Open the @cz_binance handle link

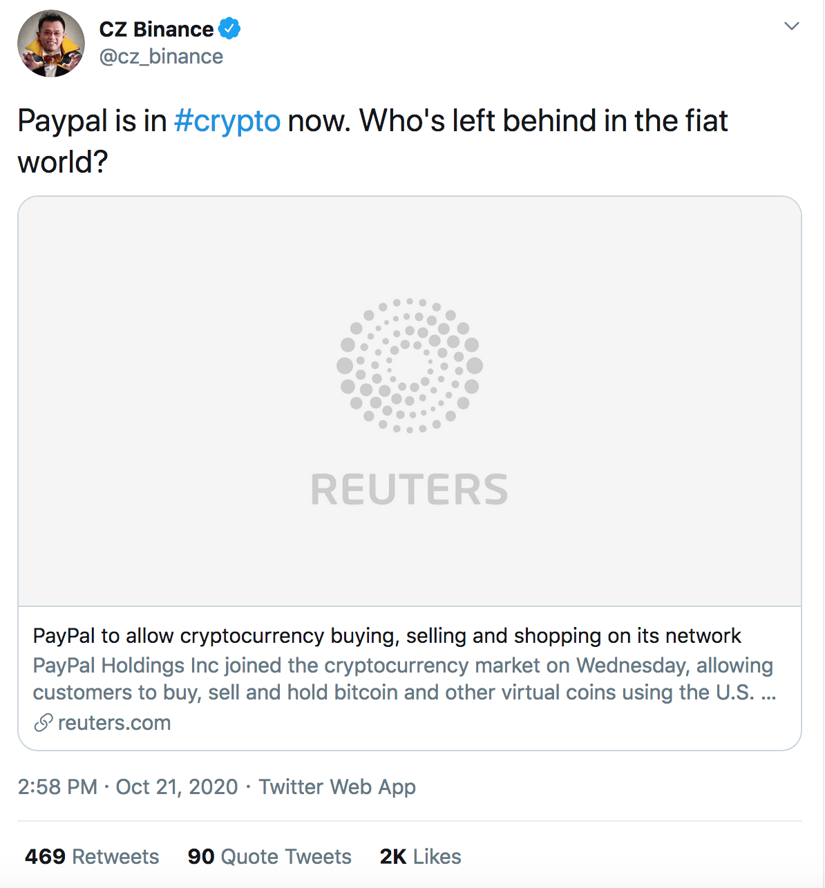pos(161,57)
